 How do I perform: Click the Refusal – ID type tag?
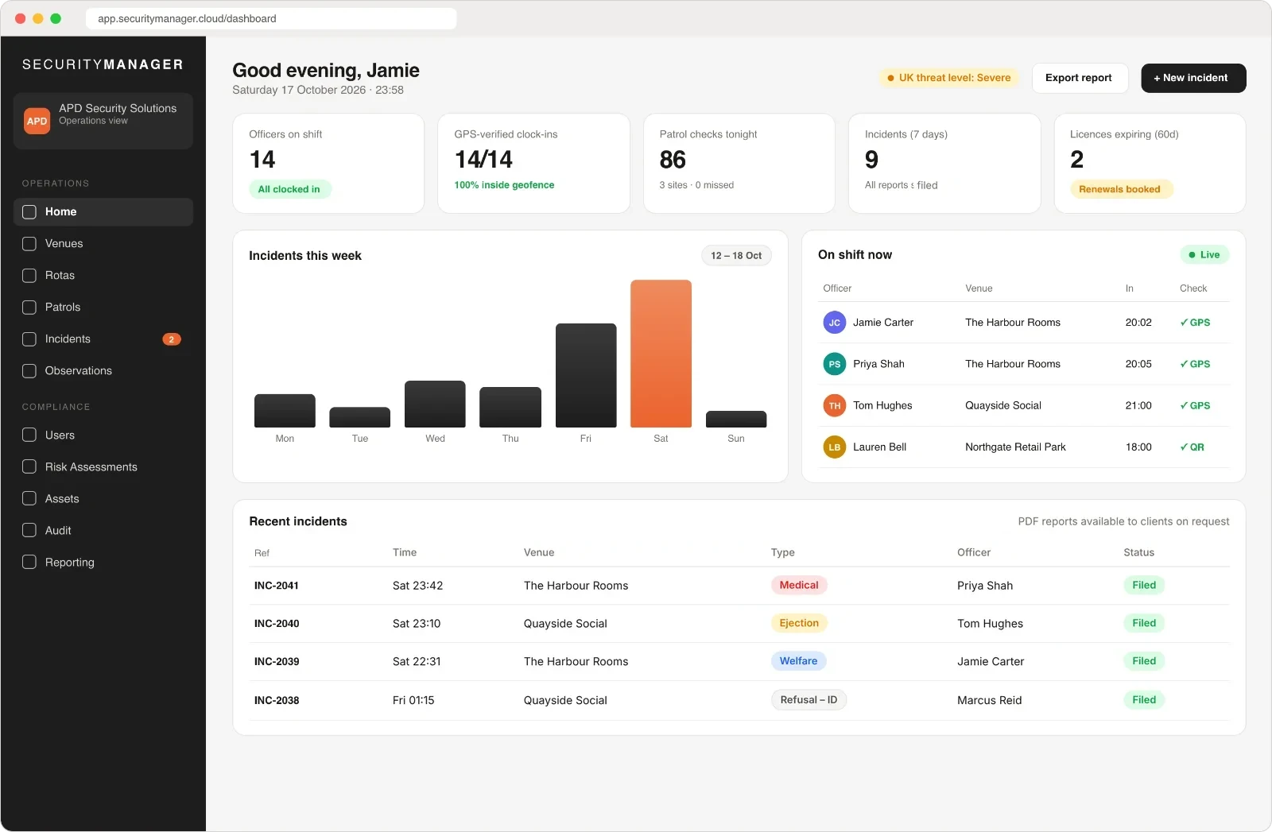pos(809,700)
